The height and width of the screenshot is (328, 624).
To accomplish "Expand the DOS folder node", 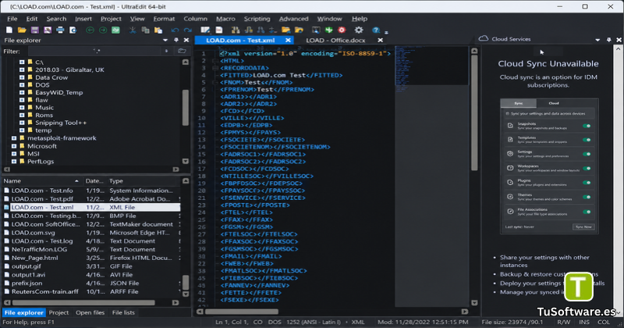I will coord(22,85).
